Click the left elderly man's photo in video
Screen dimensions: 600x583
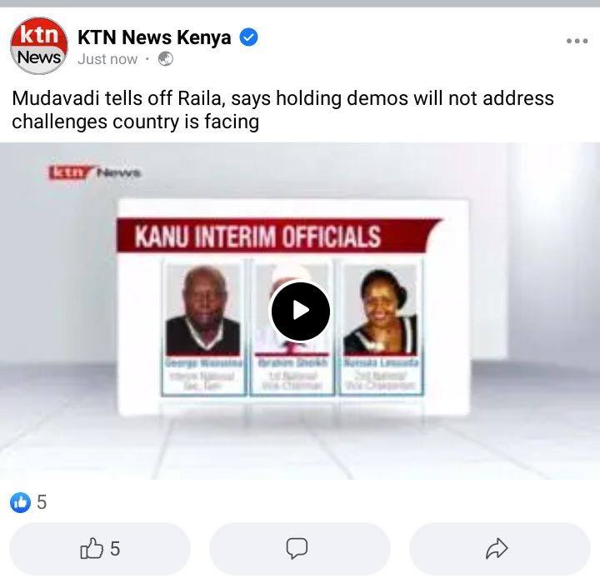[203, 310]
